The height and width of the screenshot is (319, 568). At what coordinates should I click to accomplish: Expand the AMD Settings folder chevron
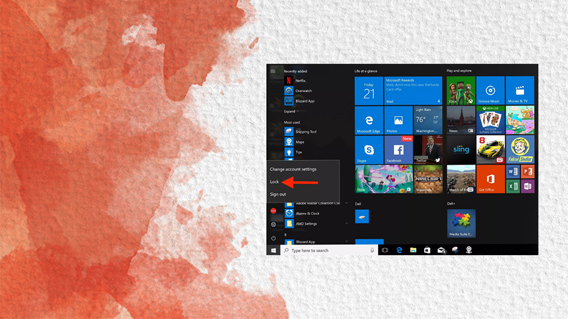tap(347, 224)
